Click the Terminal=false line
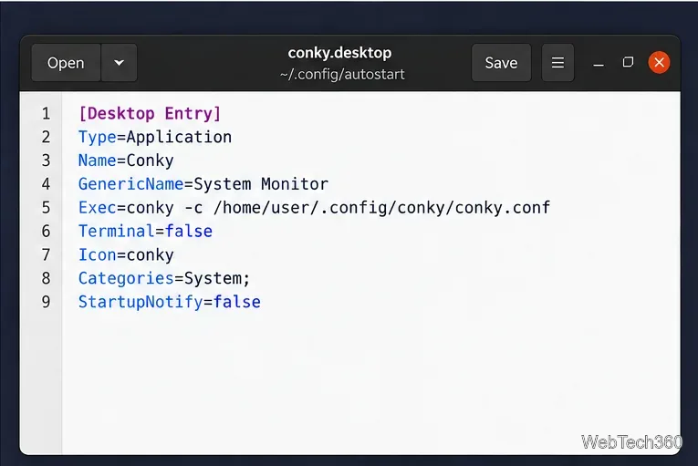This screenshot has height=466, width=698. [145, 232]
